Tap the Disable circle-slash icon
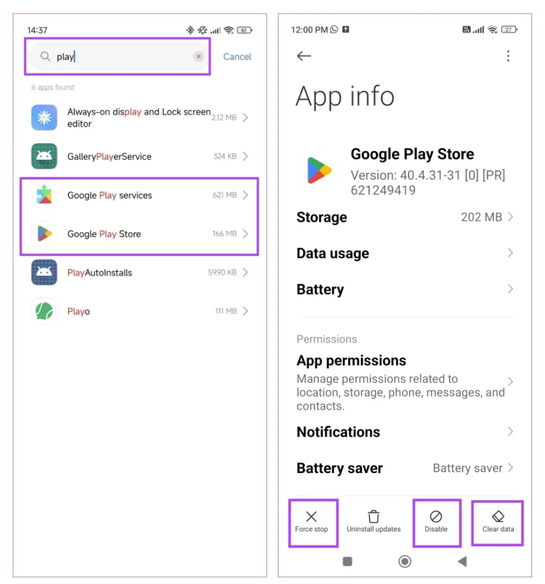The width and height of the screenshot is (545, 584). (436, 516)
